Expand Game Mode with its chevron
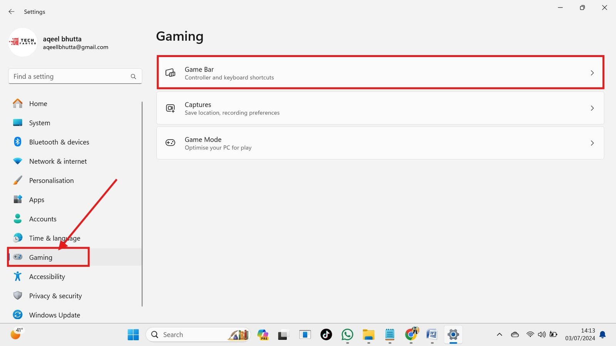616x346 pixels. 592,143
